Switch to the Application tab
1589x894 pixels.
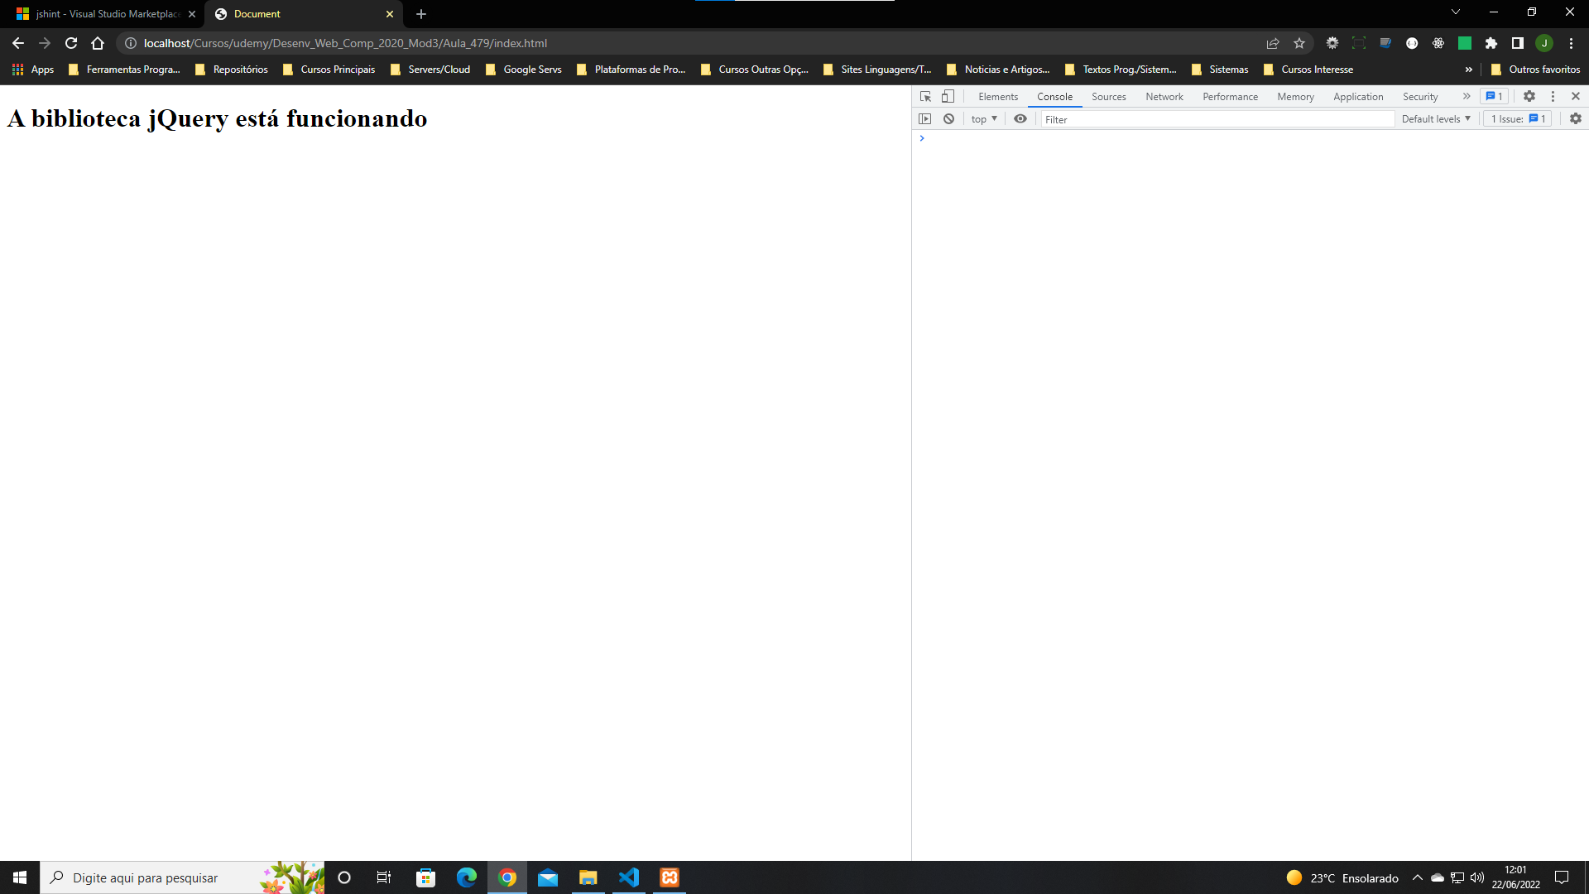coord(1358,97)
